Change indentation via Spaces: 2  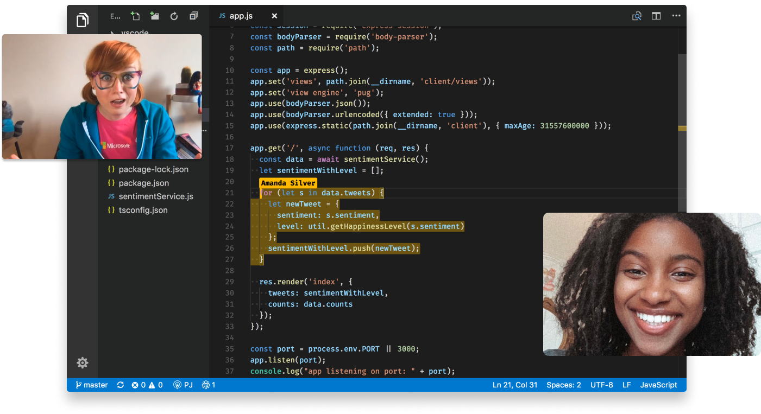point(564,385)
